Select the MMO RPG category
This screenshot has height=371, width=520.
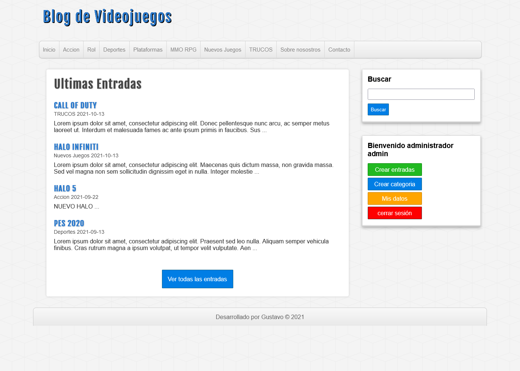183,50
